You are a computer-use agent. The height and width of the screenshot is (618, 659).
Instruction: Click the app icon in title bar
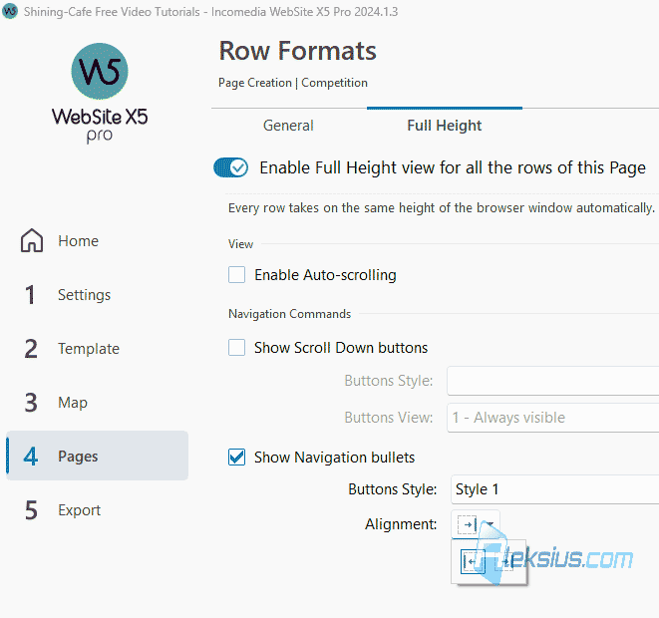click(10, 11)
